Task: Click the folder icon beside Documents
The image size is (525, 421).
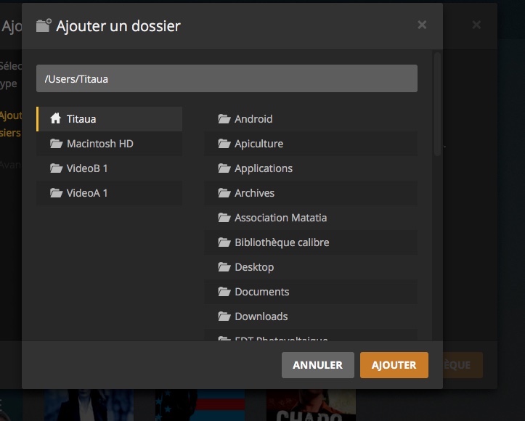Action: pyautogui.click(x=224, y=292)
